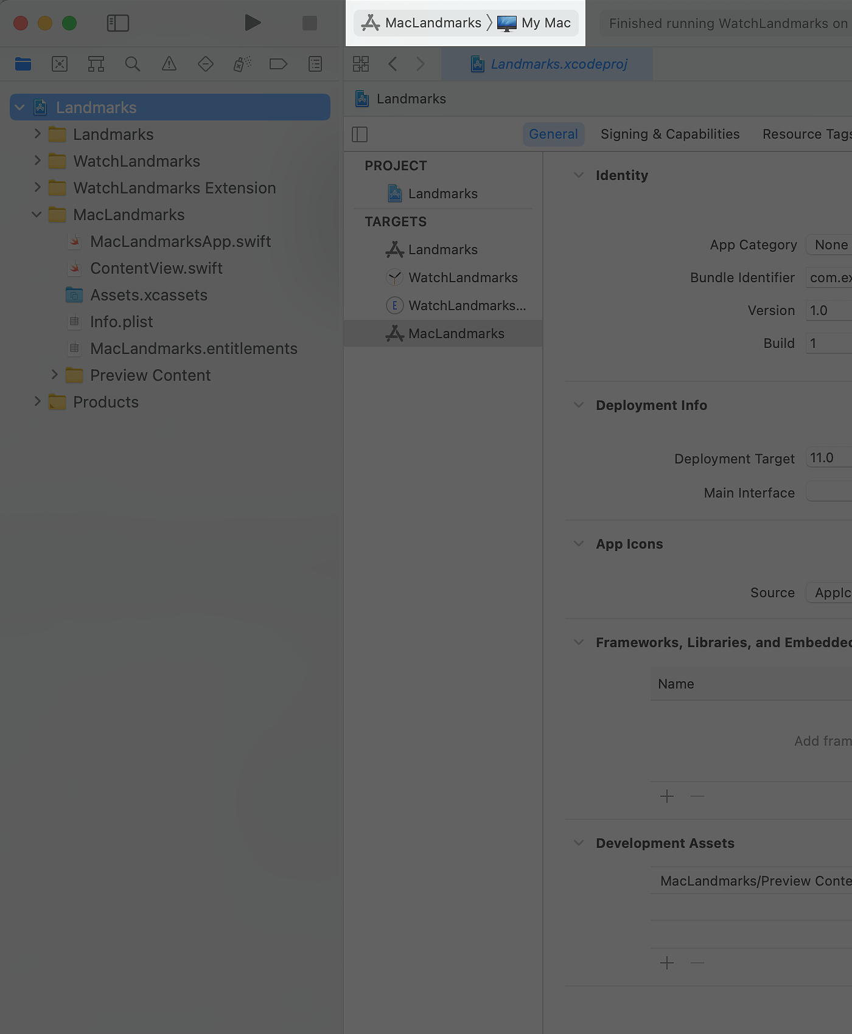The image size is (852, 1034).
Task: Collapse the Deployment Info section
Action: tap(579, 405)
